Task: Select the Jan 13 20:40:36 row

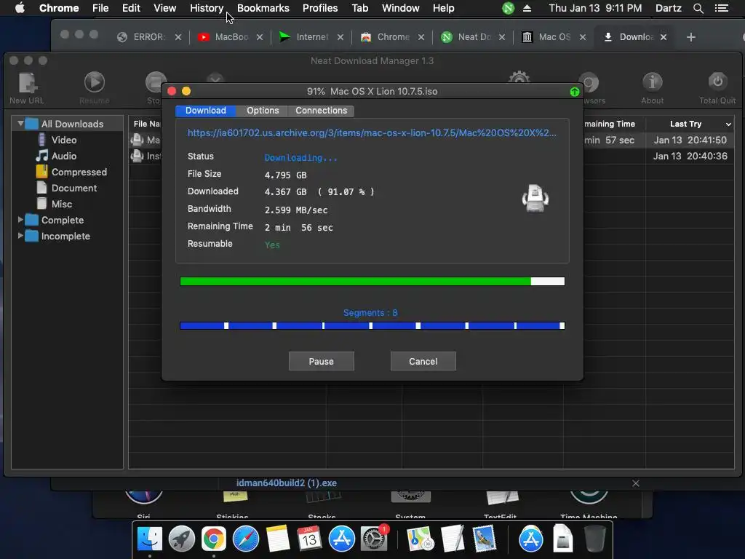Action: tap(690, 156)
